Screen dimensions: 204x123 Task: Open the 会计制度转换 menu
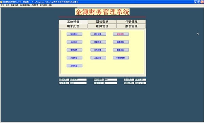(25, 5)
